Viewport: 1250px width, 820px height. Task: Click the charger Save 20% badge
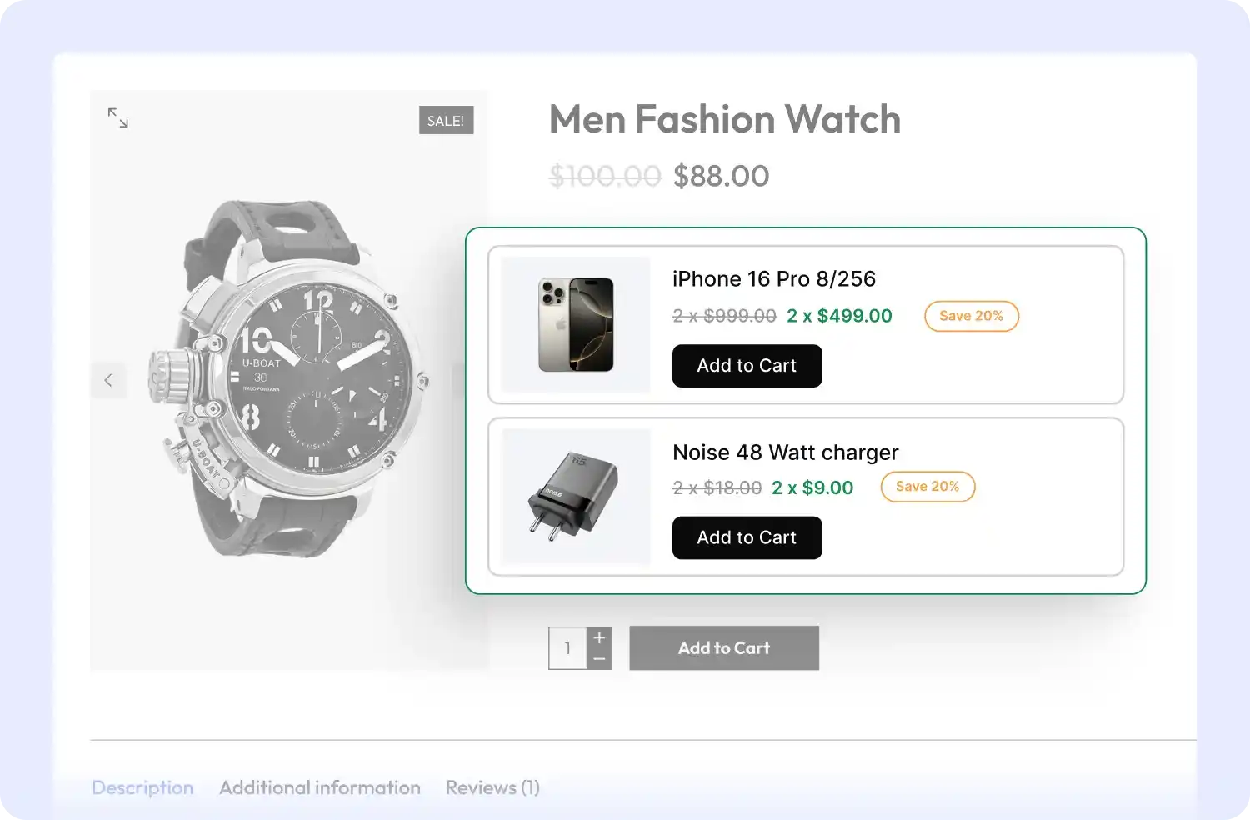tap(927, 487)
